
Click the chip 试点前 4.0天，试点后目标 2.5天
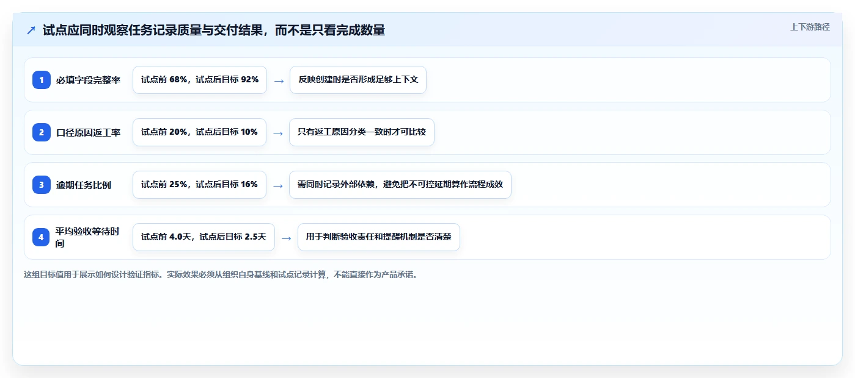tap(204, 237)
